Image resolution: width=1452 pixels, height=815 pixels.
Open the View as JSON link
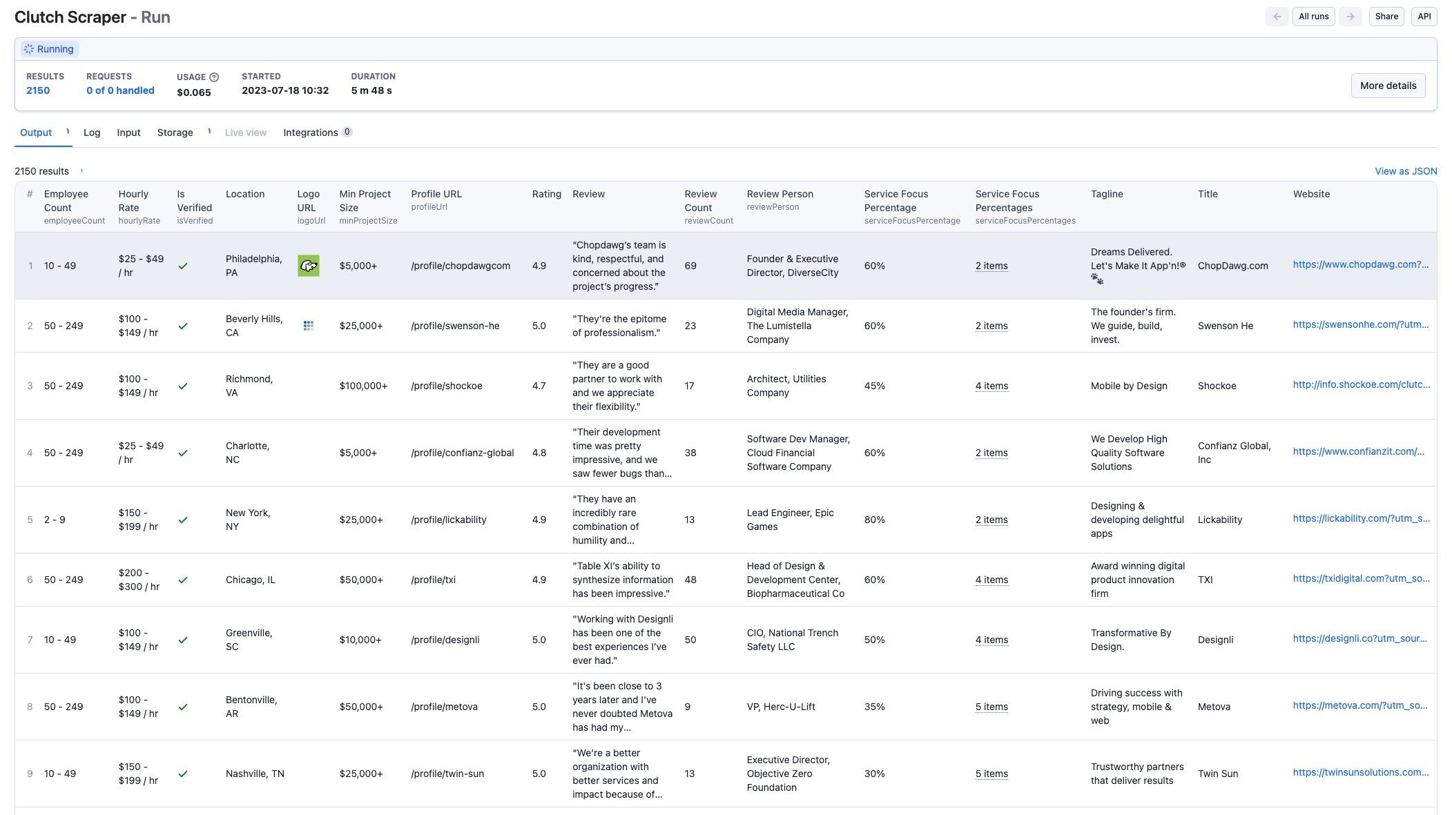click(1406, 171)
